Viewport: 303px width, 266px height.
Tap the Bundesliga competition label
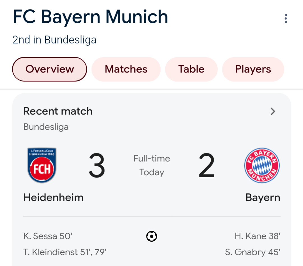(x=46, y=127)
